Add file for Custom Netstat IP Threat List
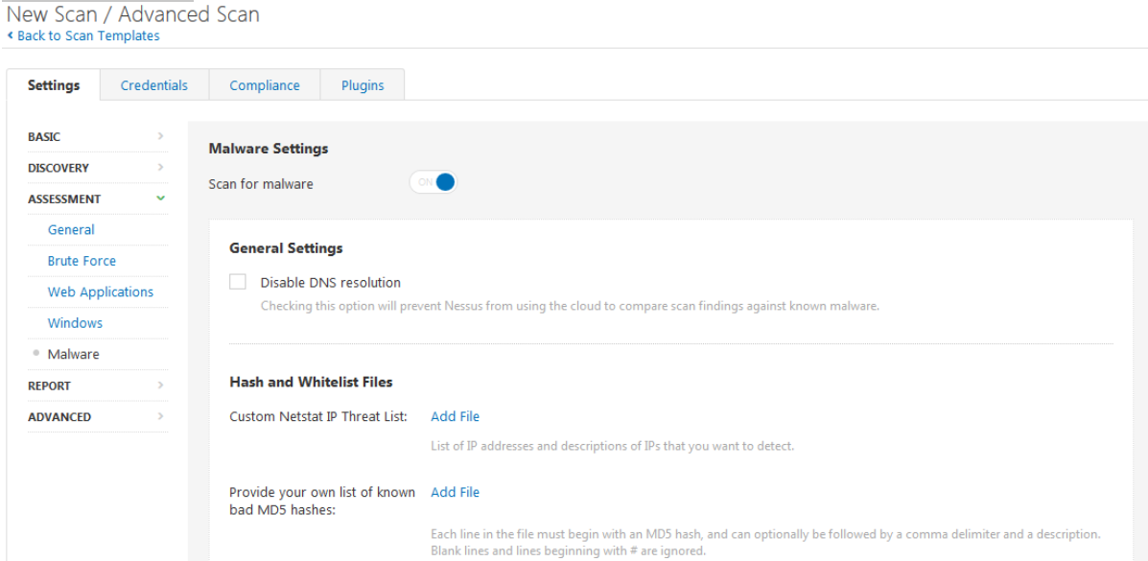Viewport: 1148px width, 561px height. (455, 417)
